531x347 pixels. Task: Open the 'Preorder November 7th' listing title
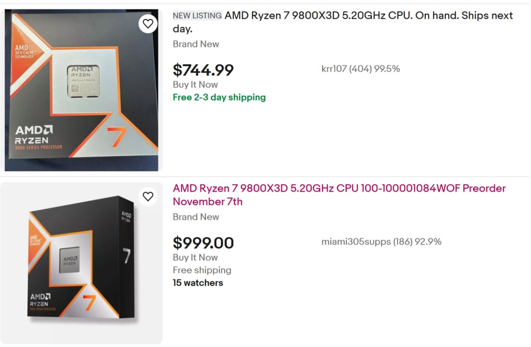pos(339,195)
